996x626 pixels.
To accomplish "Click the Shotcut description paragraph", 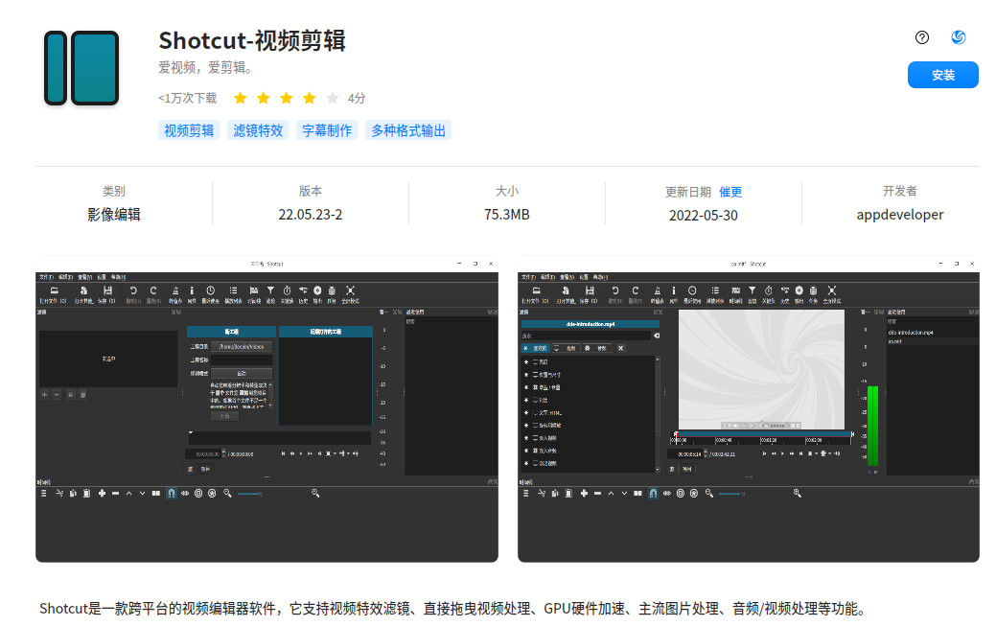I will (x=454, y=609).
